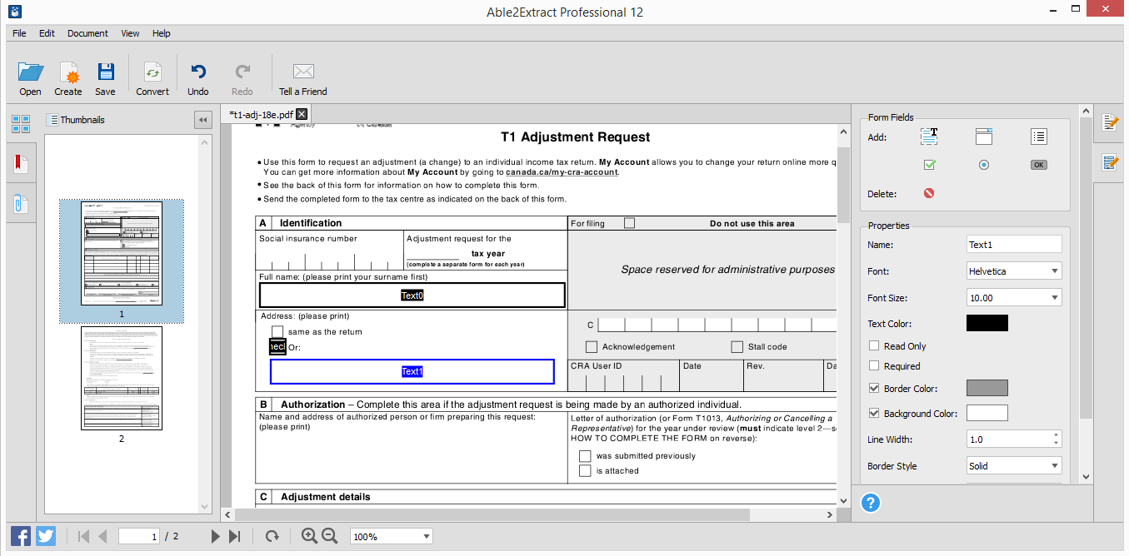Uncheck the Border Color checkbox
Screen dimensions: 1129x556
click(x=874, y=388)
